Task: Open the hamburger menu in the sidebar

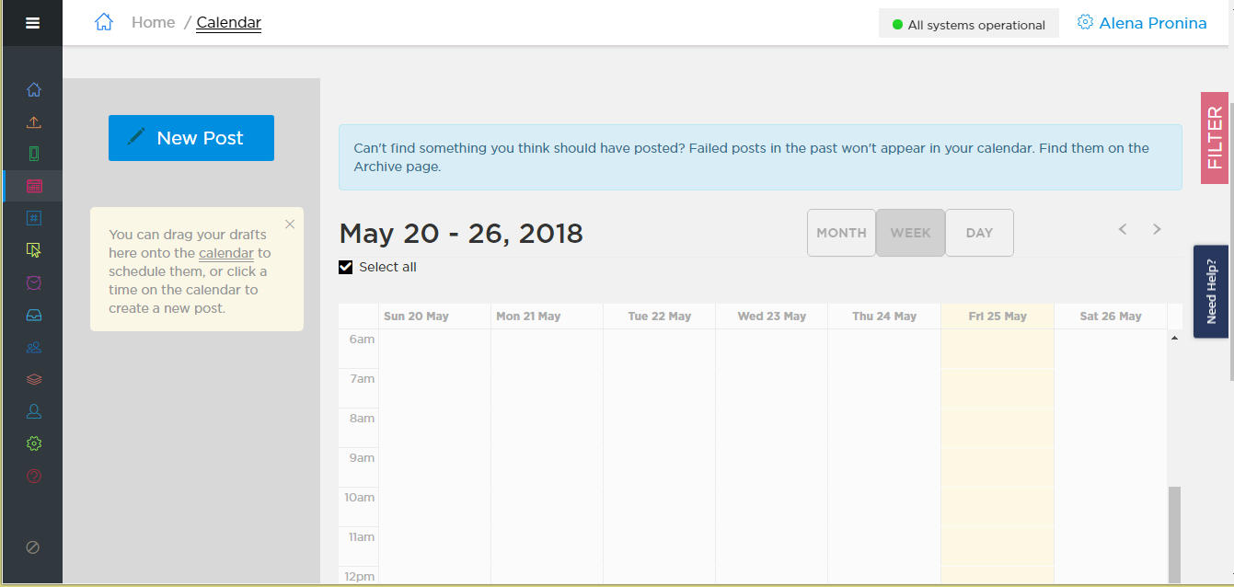Action: click(x=32, y=23)
